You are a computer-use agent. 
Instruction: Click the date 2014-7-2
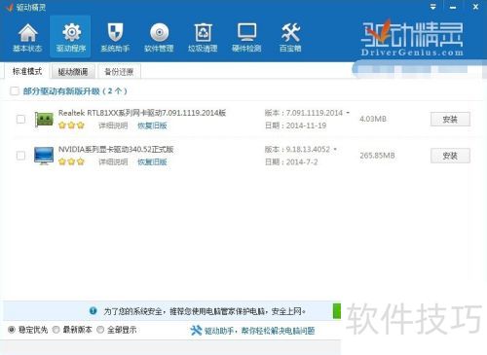(x=302, y=161)
